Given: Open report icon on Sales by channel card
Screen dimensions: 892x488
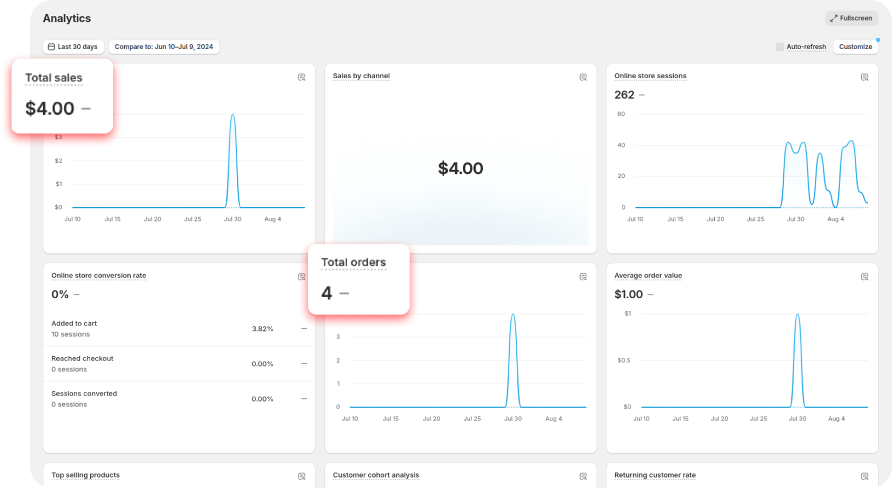Looking at the screenshot, I should 583,77.
